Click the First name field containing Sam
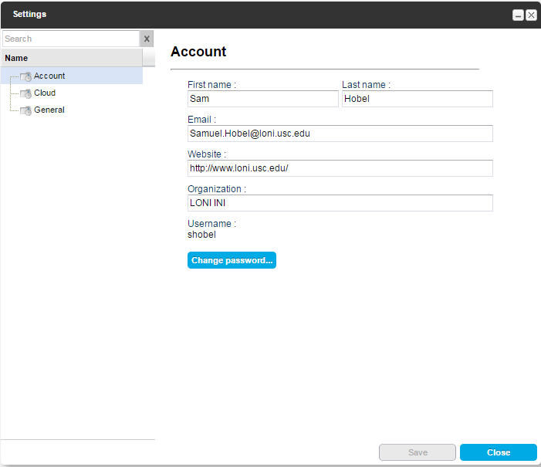Screen dimensions: 541x467 click(x=263, y=99)
